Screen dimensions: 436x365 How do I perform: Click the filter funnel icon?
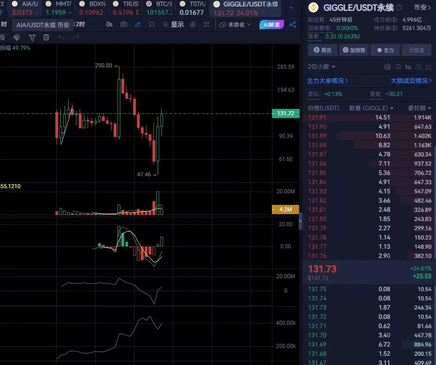tap(32, 37)
